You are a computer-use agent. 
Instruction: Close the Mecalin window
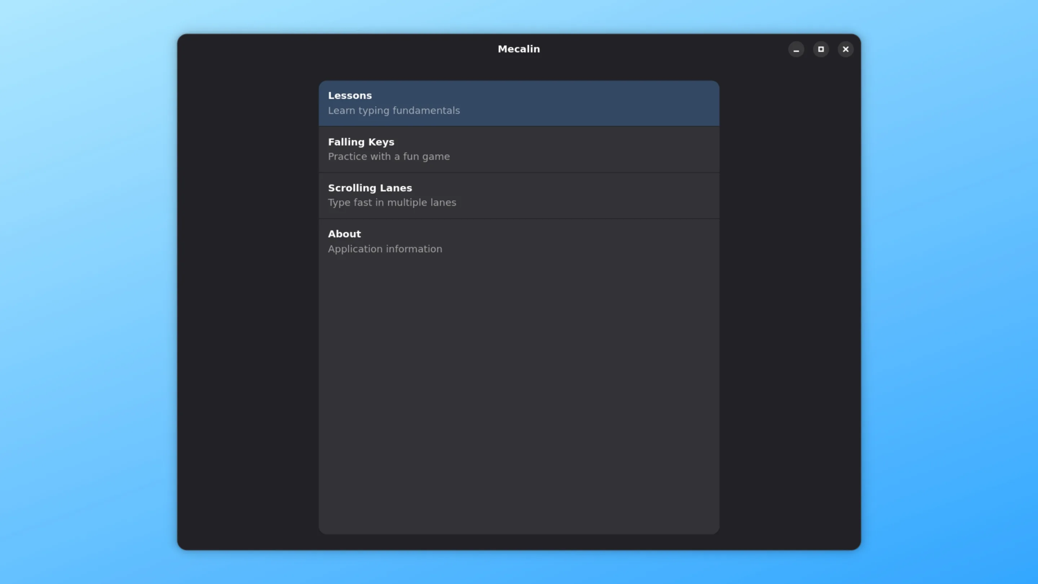click(x=846, y=49)
